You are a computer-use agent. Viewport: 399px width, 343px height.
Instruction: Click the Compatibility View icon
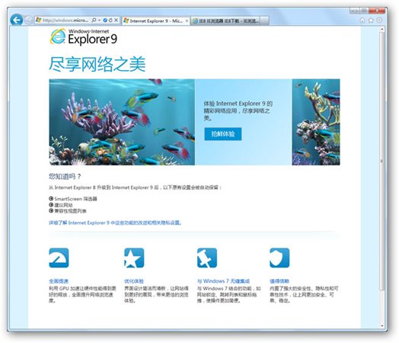click(x=105, y=20)
